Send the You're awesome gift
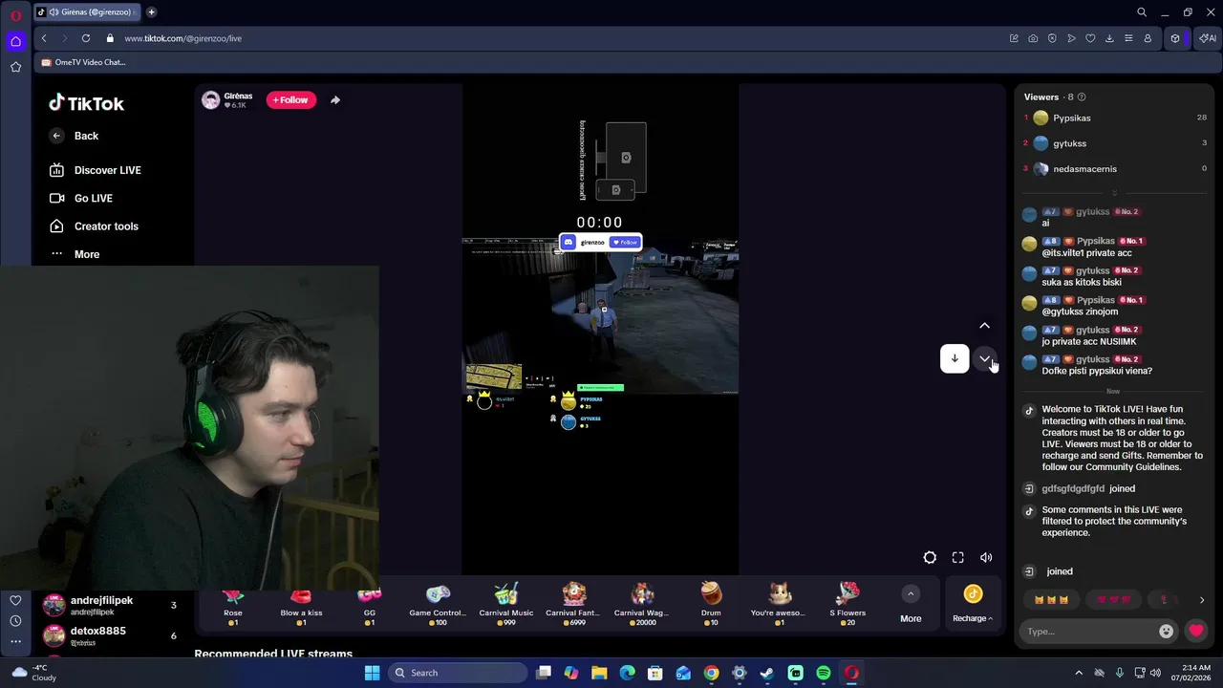The image size is (1223, 688). 779,604
